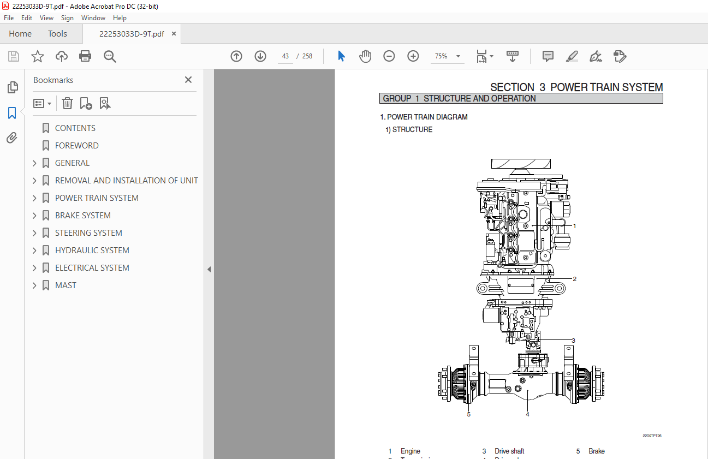708x459 pixels.
Task: Expand REMOVAL AND INSTALLATION OF UNIT bookmark
Action: pos(34,181)
